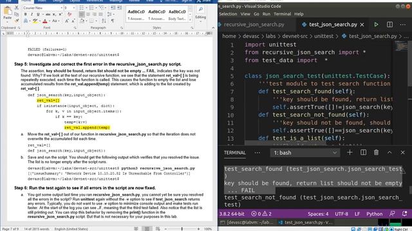
Task: Toggle Align Right in paragraph group
Action: pos(95,14)
